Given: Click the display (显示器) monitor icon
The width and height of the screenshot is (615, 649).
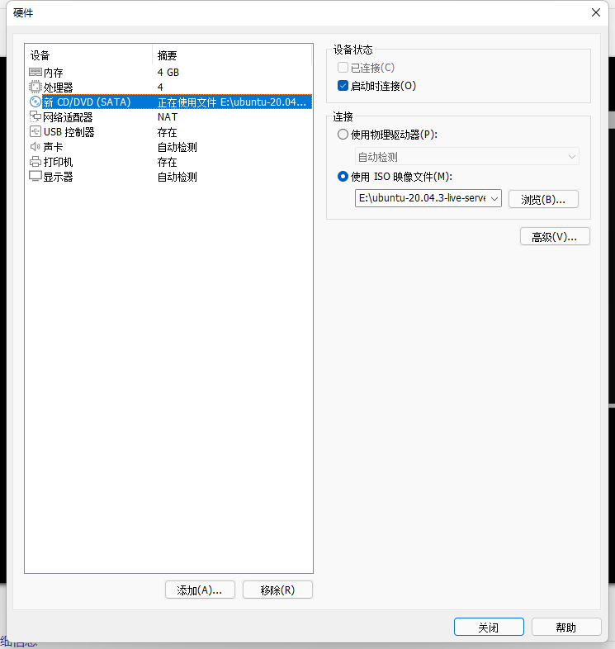Looking at the screenshot, I should click(35, 177).
